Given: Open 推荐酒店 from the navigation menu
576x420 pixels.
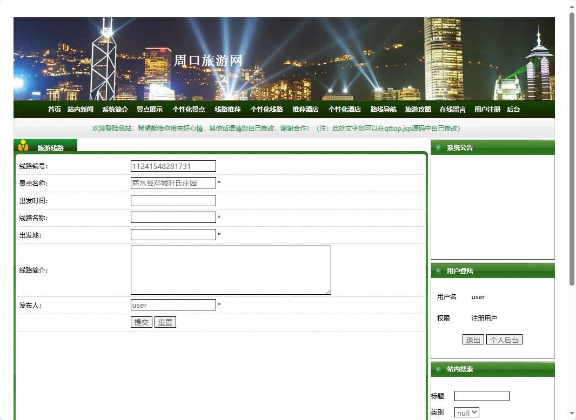Looking at the screenshot, I should click(x=305, y=109).
